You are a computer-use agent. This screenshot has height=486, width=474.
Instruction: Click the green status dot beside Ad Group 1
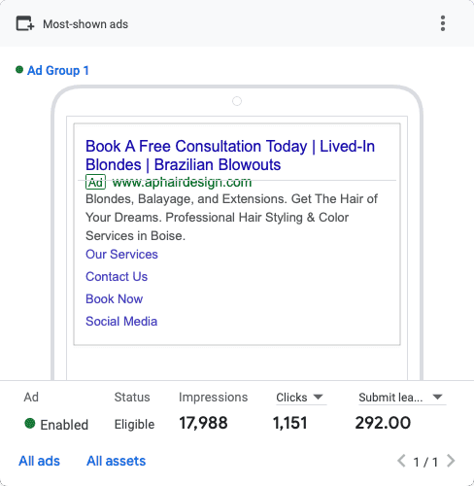19,70
